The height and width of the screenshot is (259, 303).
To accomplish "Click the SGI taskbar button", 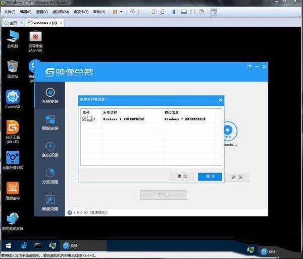I will (83, 246).
